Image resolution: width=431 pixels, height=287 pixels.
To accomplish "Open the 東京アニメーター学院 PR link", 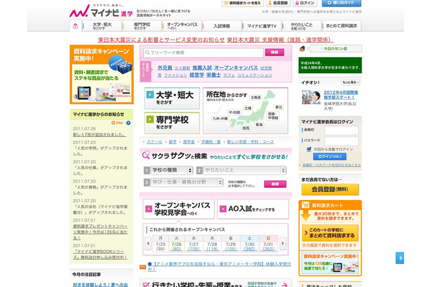I will (x=219, y=266).
